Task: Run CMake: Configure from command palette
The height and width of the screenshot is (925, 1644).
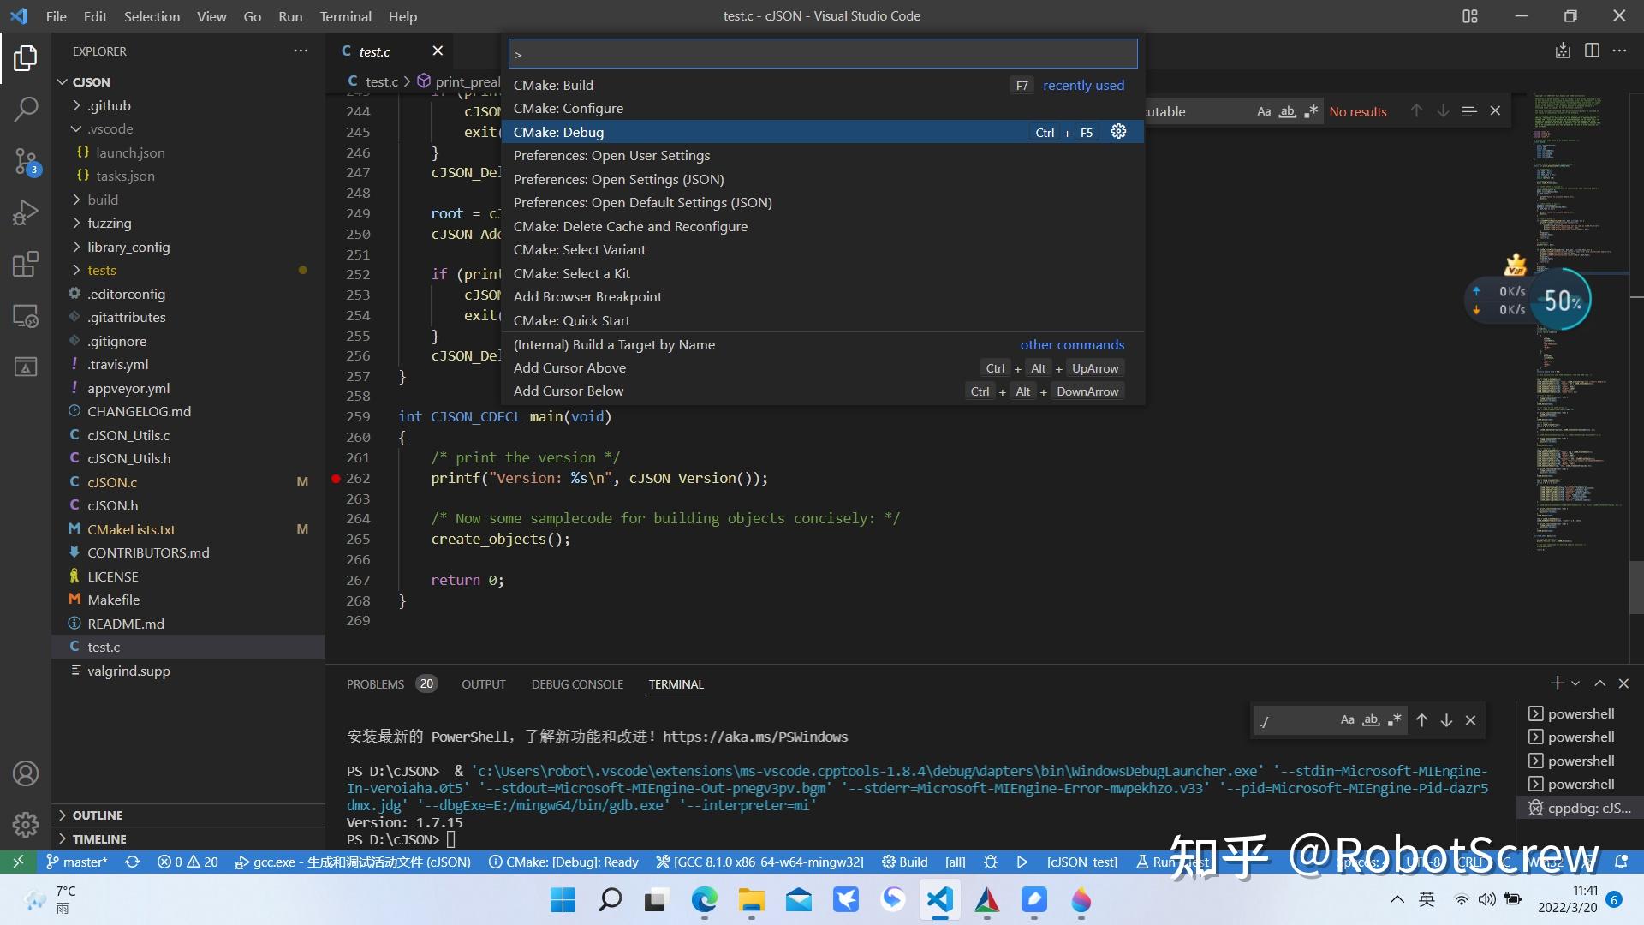Action: [x=568, y=108]
